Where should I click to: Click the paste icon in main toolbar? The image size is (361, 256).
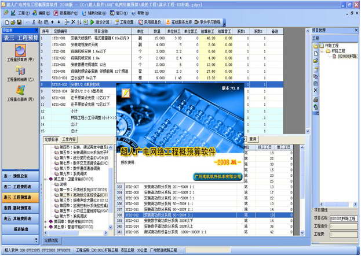point(46,23)
